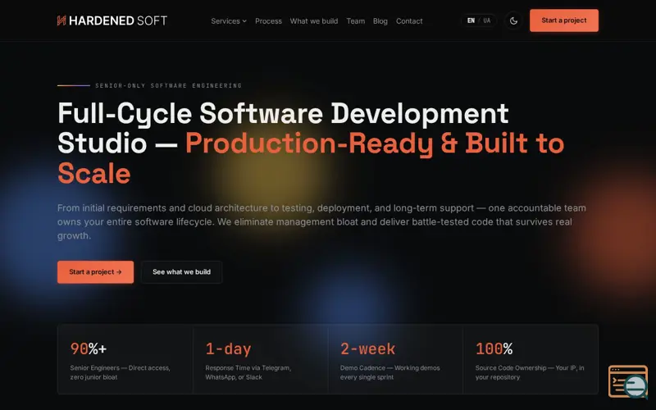This screenshot has height=410, width=656.
Task: Select the 1-day Response Time stat card
Action: coord(260,359)
